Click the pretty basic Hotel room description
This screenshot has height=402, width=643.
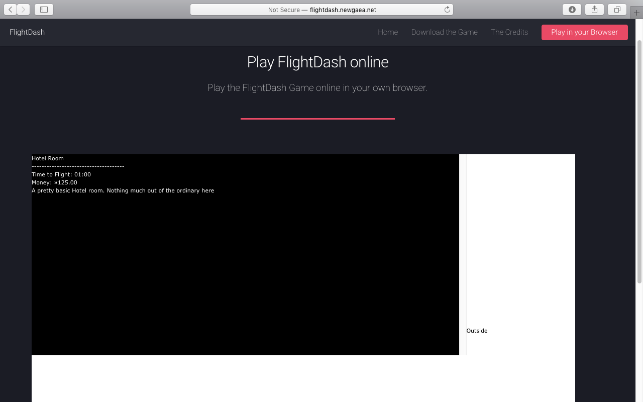coord(123,190)
